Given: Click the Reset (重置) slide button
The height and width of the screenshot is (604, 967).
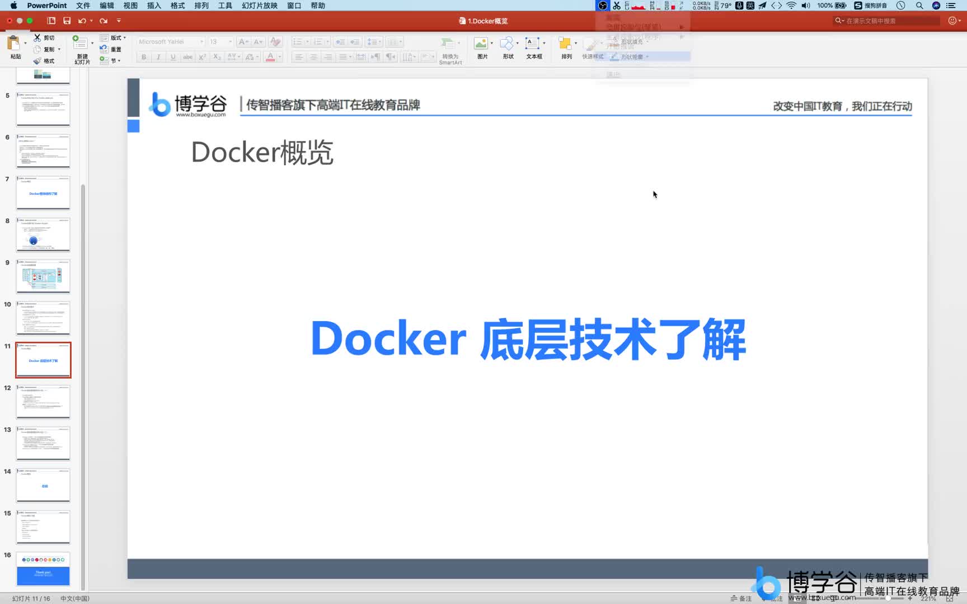Looking at the screenshot, I should [111, 49].
